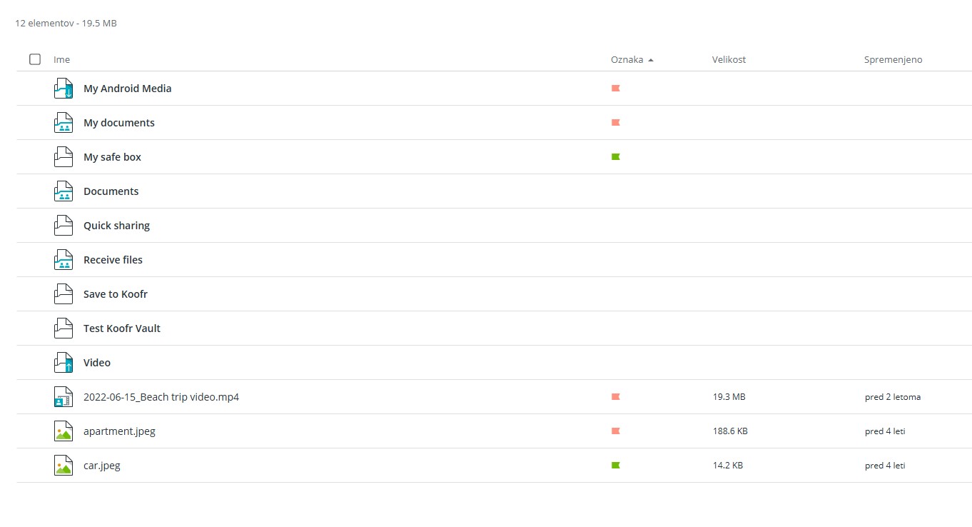Click the 'pred 2 letoma' modified date
The image size is (972, 527).
pos(893,397)
